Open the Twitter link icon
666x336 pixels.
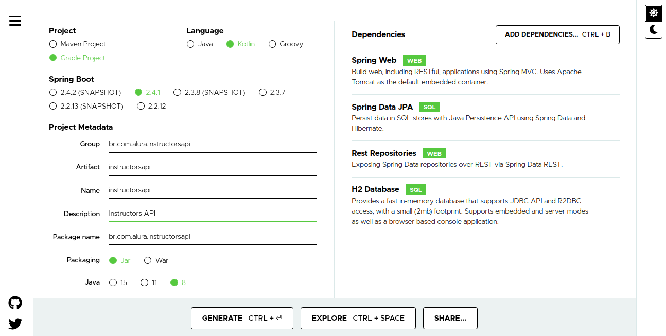click(15, 324)
